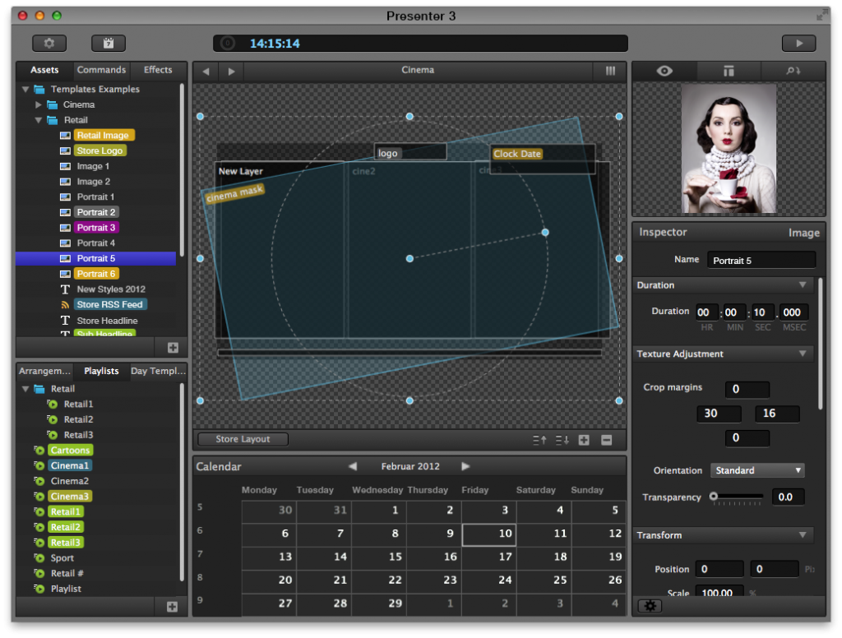The image size is (842, 638).
Task: Adjust the Transparency slider handle
Action: tap(714, 497)
